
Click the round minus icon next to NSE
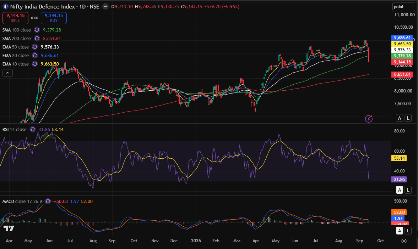click(105, 7)
